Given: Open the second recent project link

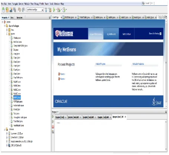Looking at the screenshot, I should pyautogui.click(x=63, y=79).
